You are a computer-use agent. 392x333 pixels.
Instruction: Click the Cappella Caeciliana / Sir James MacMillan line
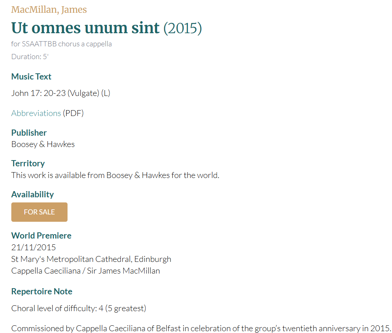click(85, 271)
